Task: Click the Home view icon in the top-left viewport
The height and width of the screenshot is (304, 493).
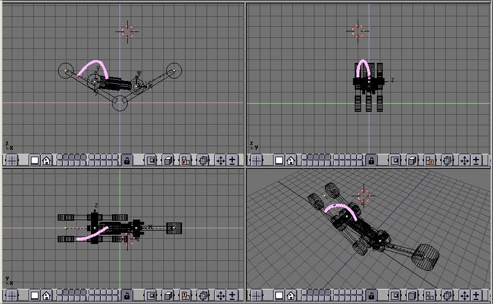Action: coord(46,160)
